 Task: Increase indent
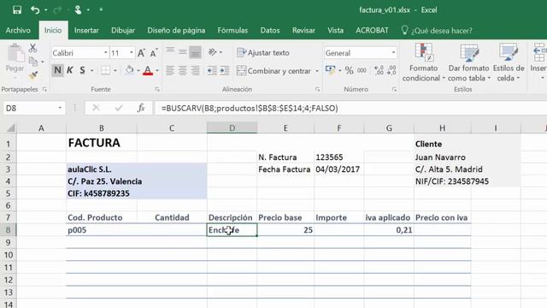coord(224,70)
